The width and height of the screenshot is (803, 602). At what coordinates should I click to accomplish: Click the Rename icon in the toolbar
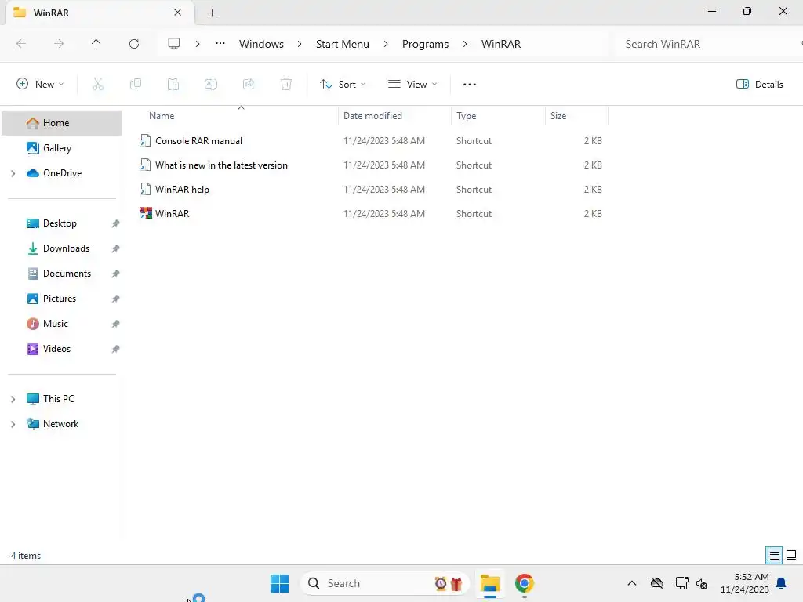tap(211, 85)
